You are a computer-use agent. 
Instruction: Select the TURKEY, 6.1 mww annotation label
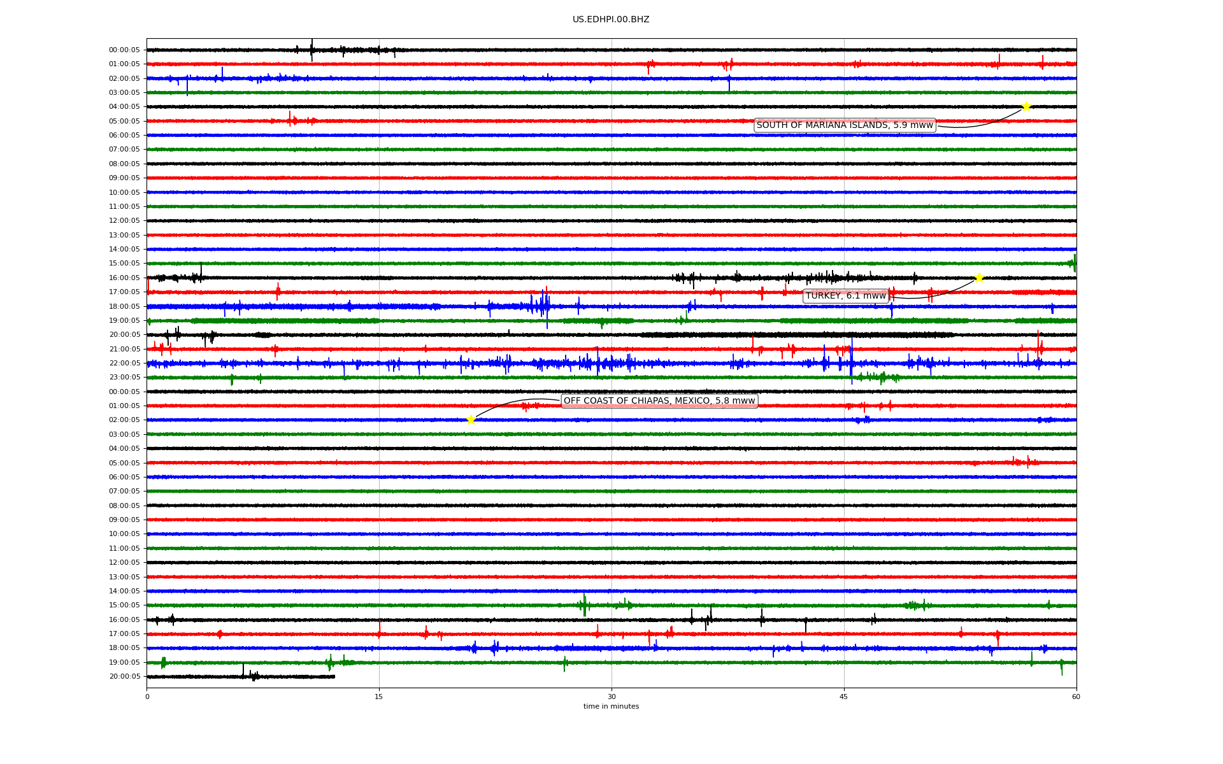(x=846, y=296)
